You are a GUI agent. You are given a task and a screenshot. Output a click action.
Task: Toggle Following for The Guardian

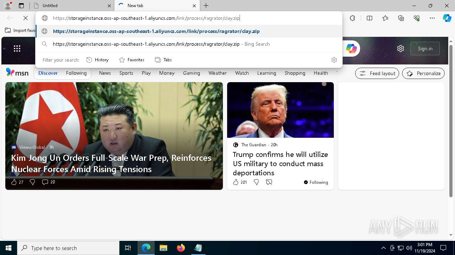pyautogui.click(x=316, y=182)
